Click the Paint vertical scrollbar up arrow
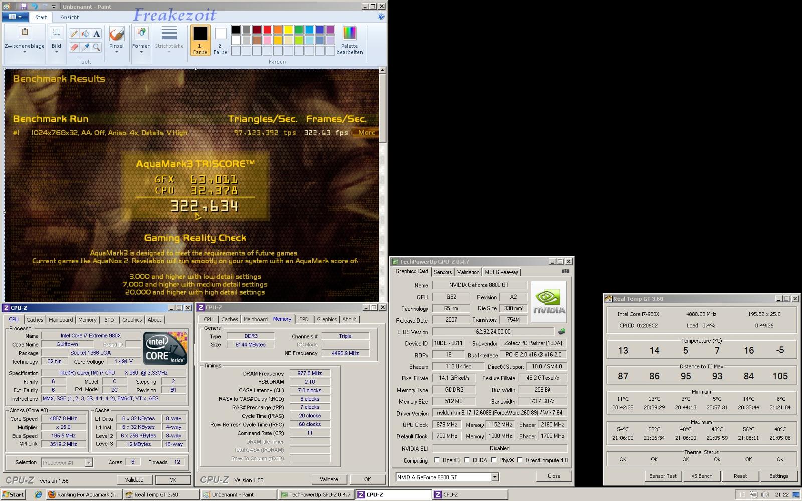Image resolution: width=802 pixels, height=501 pixels. click(x=382, y=71)
